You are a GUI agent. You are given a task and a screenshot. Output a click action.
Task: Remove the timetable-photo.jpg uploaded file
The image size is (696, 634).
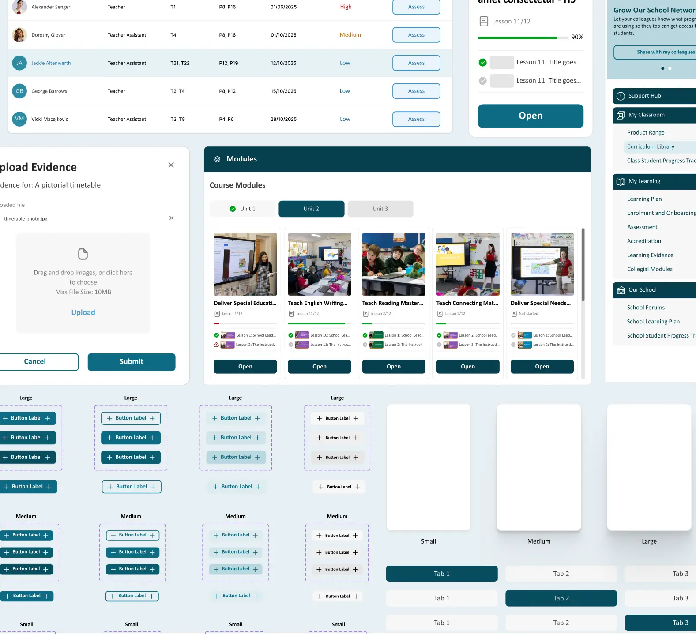[x=172, y=218]
